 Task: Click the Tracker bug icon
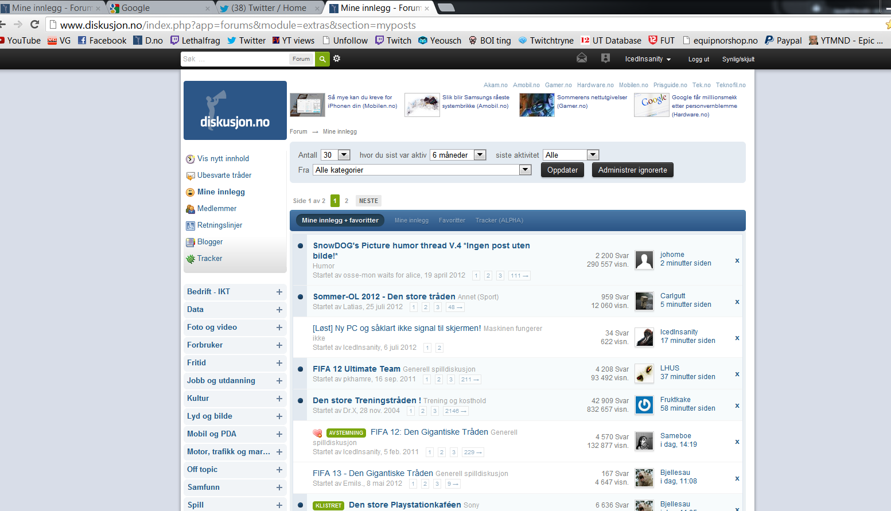[x=190, y=259]
